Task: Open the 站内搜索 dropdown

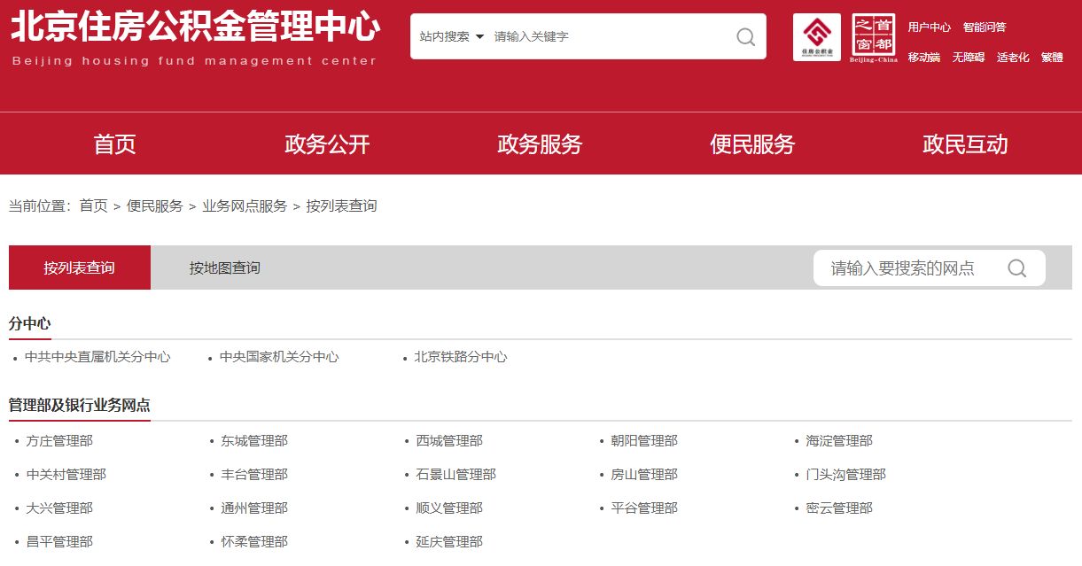Action: [x=452, y=37]
